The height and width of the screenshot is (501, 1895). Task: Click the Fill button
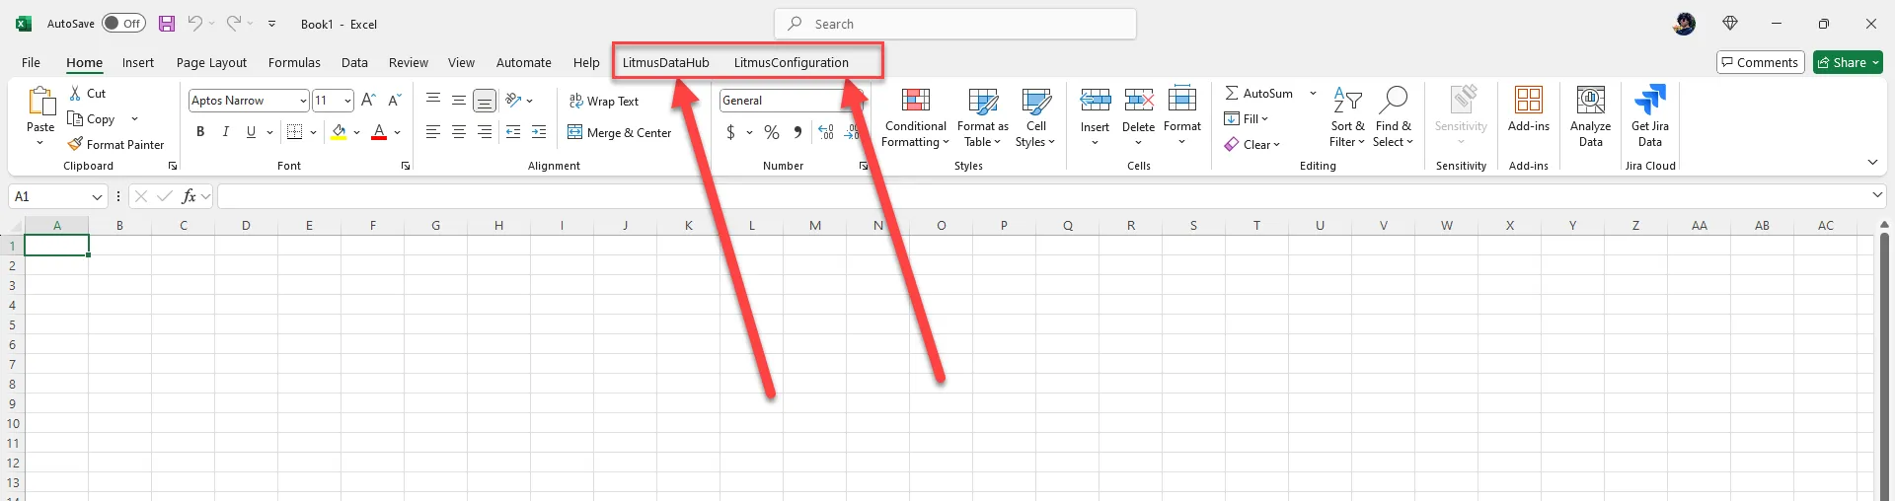point(1247,118)
